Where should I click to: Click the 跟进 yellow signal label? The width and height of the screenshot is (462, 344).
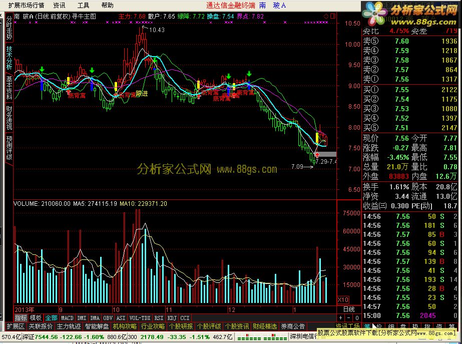[x=142, y=94]
